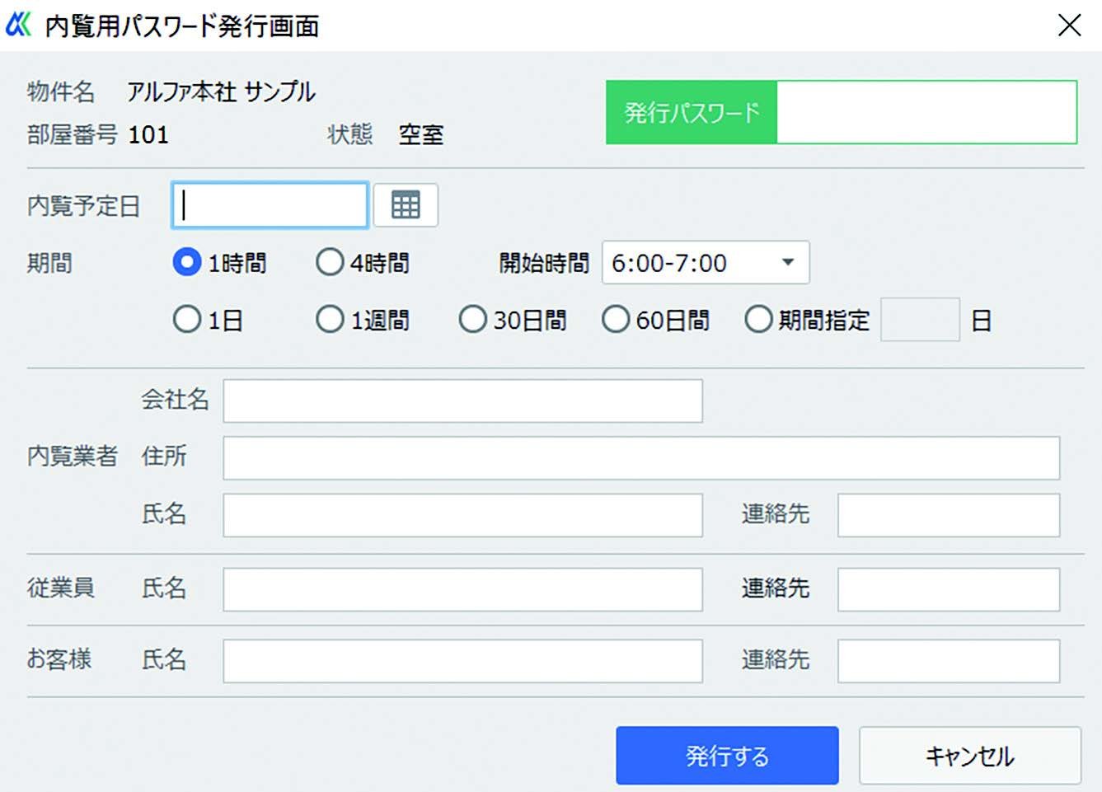Image resolution: width=1102 pixels, height=792 pixels.
Task: Click the 住所 address input field
Action: click(640, 458)
